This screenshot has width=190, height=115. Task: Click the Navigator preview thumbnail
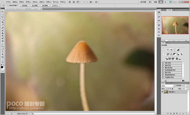coord(175,25)
